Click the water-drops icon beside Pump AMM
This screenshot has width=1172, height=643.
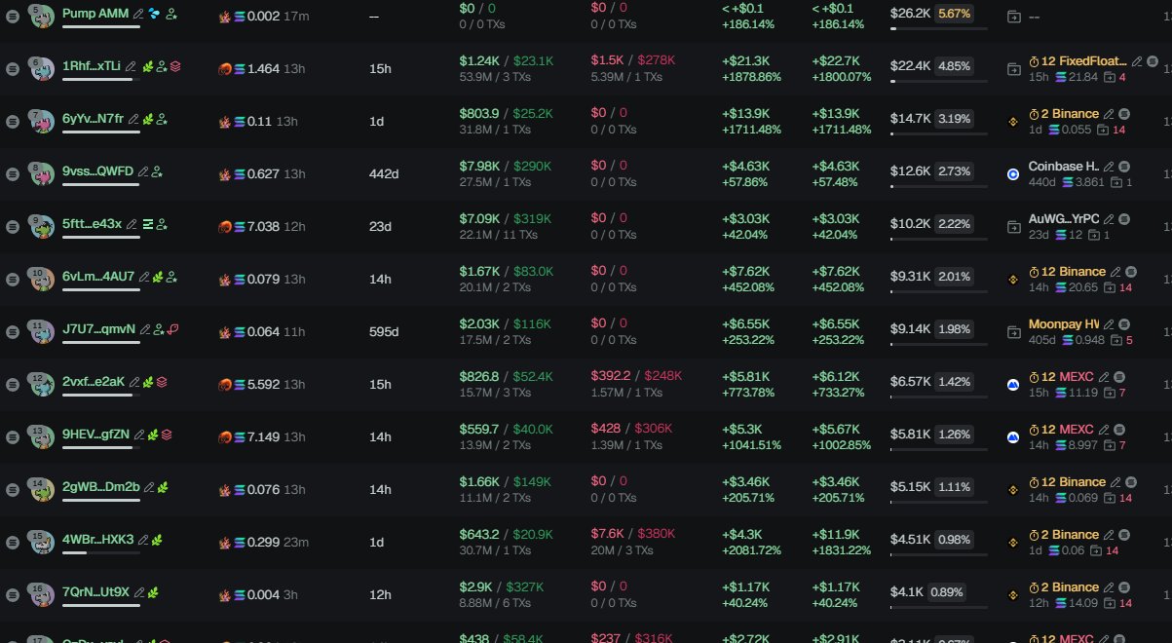tap(154, 14)
